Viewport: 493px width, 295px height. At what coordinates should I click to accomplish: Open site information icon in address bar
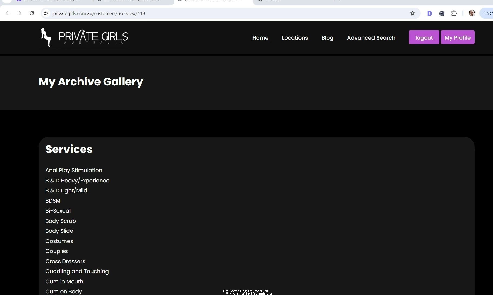coord(46,13)
